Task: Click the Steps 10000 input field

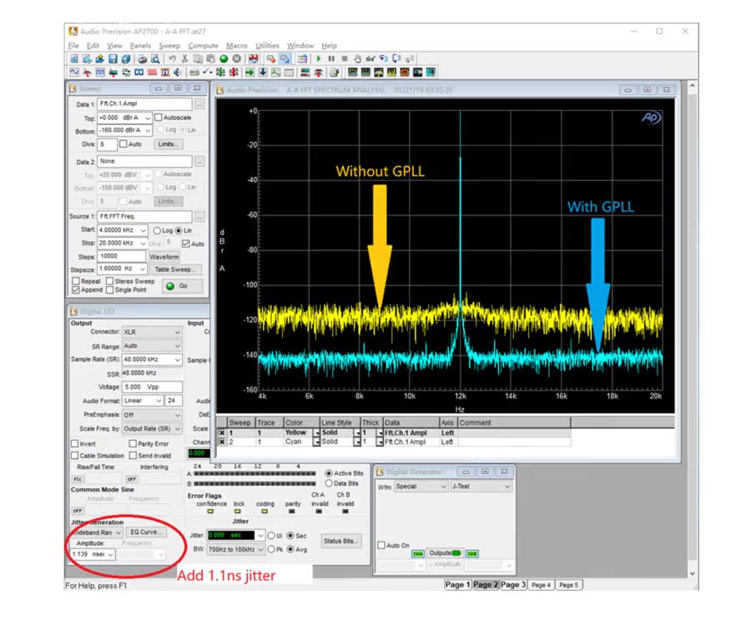Action: [121, 256]
